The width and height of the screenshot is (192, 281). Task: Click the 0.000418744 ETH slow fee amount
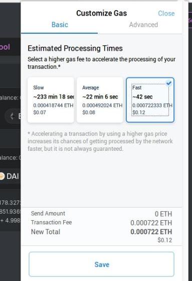[53, 106]
